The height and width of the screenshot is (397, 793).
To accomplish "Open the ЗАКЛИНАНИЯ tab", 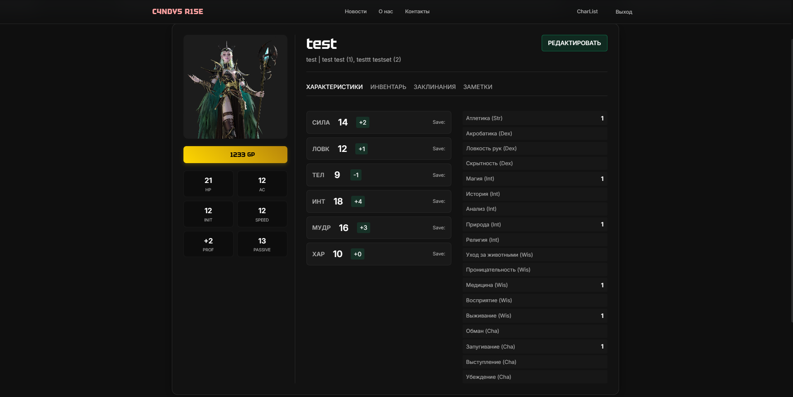I will pos(434,87).
